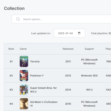This screenshot has width=111, height=111.
Task: Click rank #3 cell
Action: [11, 90]
